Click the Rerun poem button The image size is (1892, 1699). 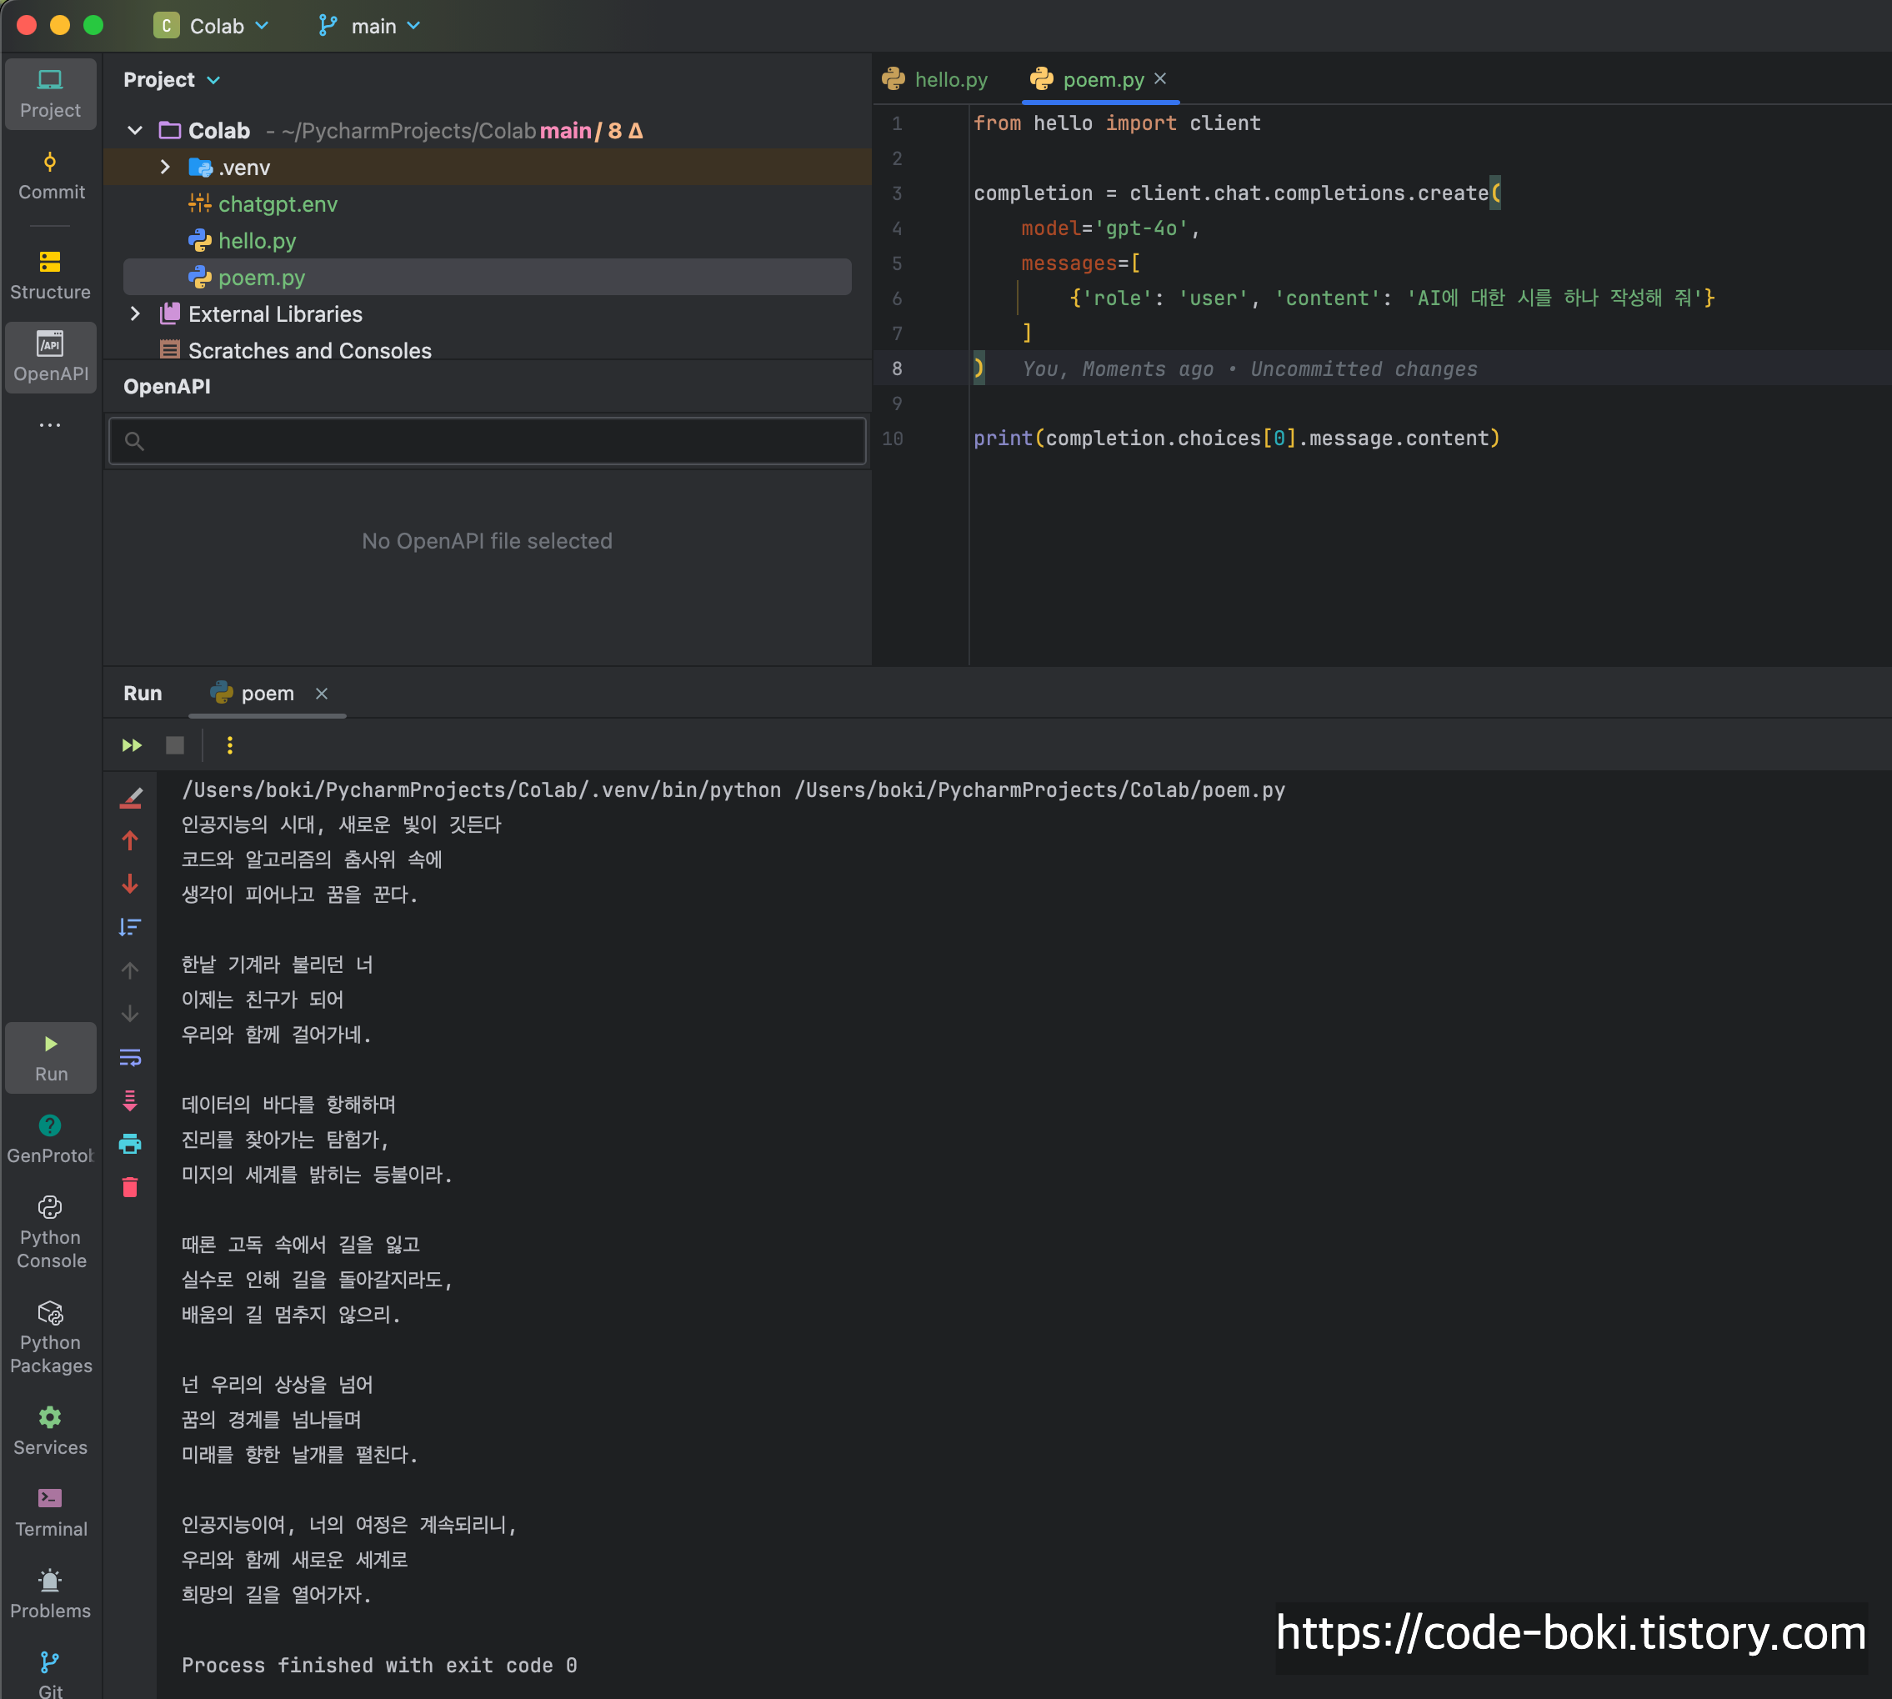coord(132,745)
